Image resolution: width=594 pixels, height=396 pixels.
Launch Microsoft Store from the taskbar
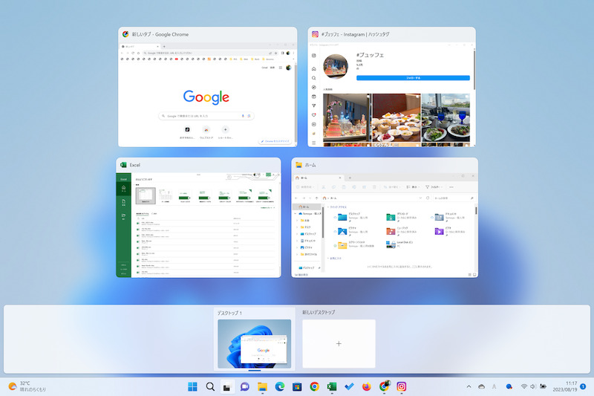click(297, 386)
